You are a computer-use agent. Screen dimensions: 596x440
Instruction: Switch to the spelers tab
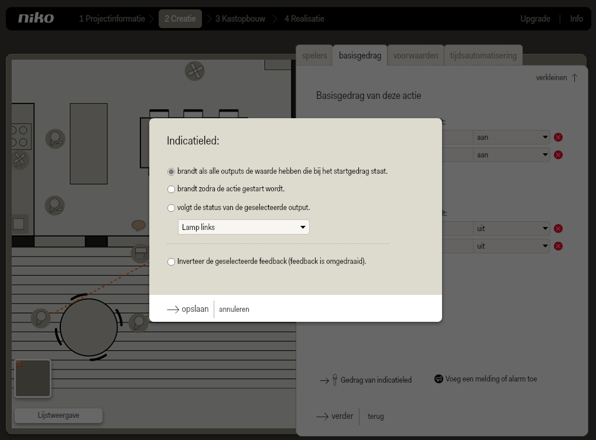[314, 56]
